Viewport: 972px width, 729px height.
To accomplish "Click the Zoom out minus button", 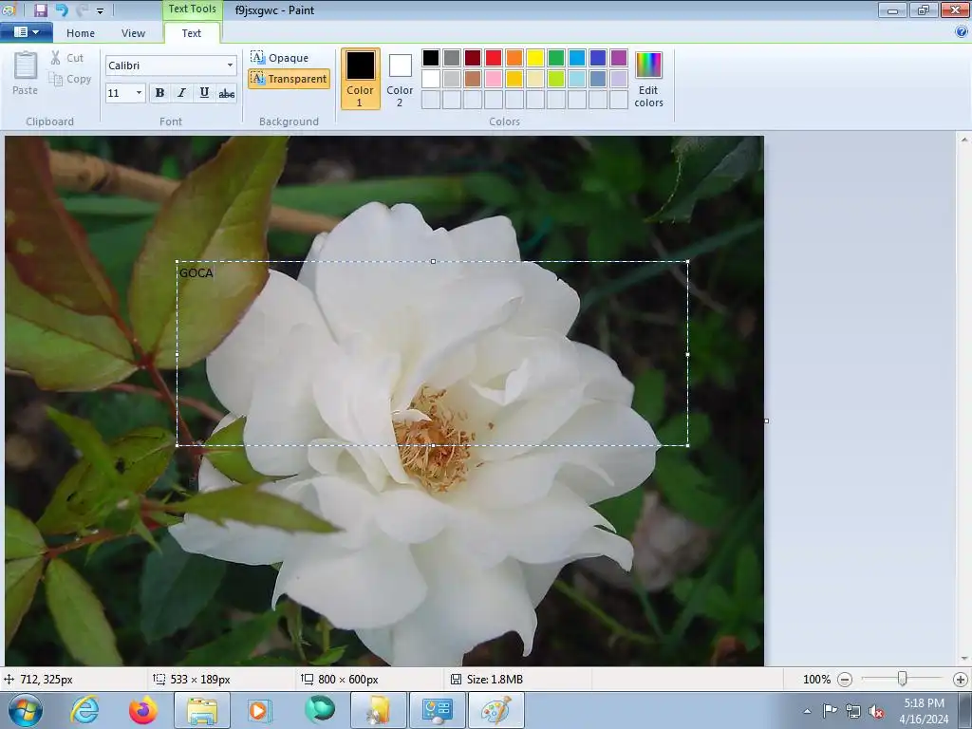I will [845, 680].
